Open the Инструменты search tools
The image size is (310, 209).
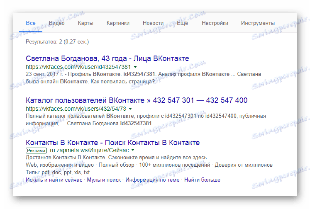click(258, 23)
